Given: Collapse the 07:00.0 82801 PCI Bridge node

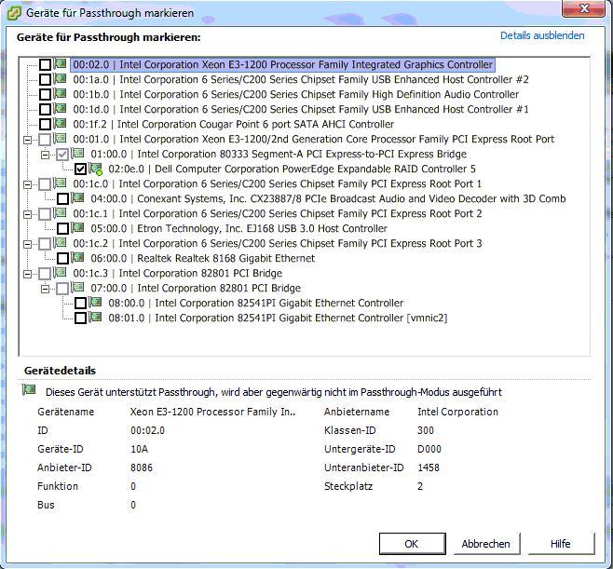Looking at the screenshot, I should tap(46, 289).
